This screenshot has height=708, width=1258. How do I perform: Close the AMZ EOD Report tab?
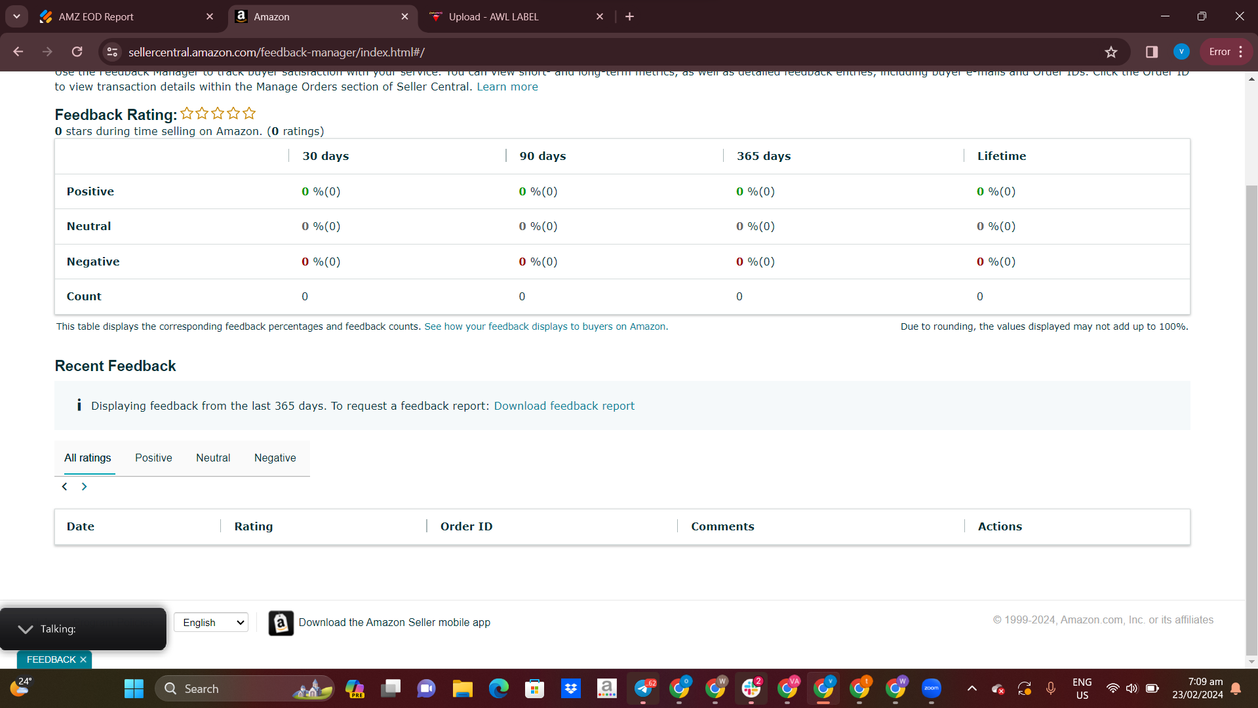tap(210, 16)
